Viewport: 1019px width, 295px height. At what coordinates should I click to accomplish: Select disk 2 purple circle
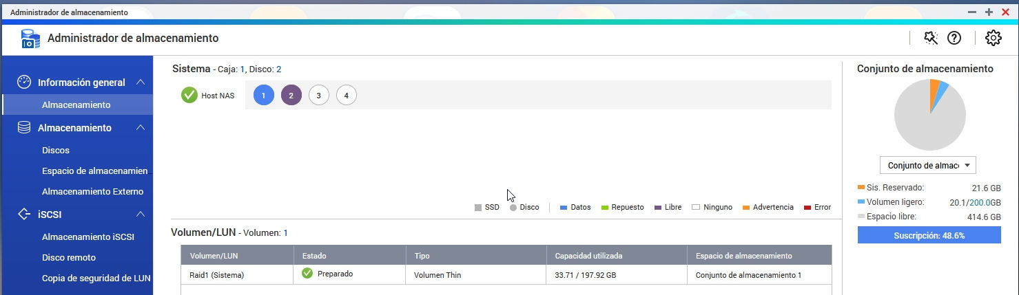tap(291, 96)
